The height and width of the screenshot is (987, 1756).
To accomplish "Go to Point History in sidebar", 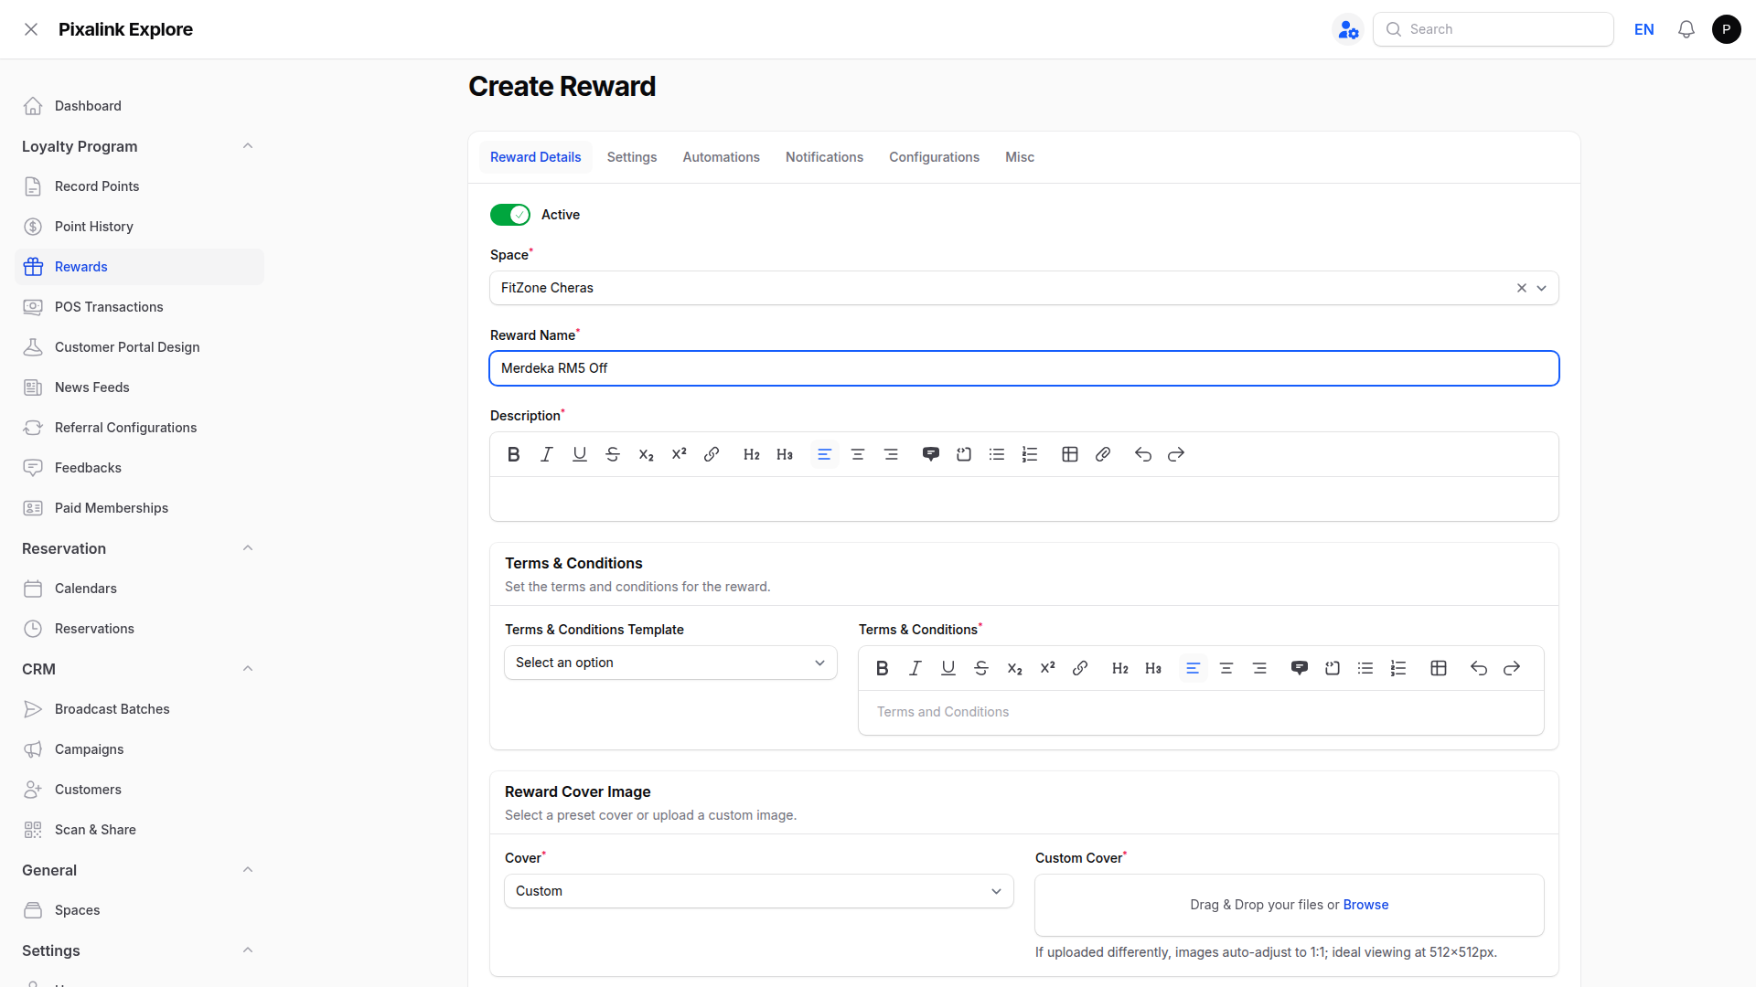I will [139, 227].
